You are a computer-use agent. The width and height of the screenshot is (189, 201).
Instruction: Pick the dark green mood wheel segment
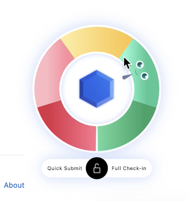click(127, 127)
